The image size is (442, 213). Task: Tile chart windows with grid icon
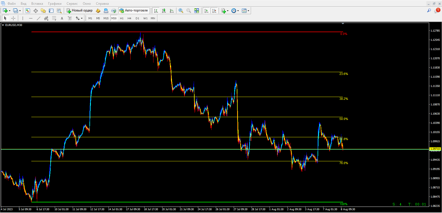pyautogui.click(x=197, y=11)
